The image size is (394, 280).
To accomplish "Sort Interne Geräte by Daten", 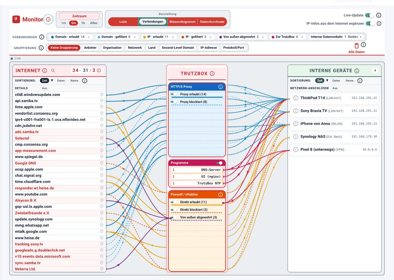I will (x=336, y=81).
